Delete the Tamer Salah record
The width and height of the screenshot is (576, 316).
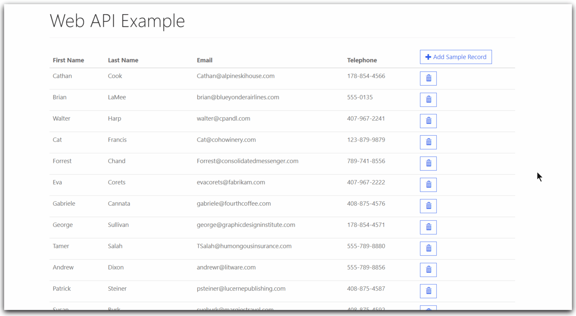coord(428,249)
